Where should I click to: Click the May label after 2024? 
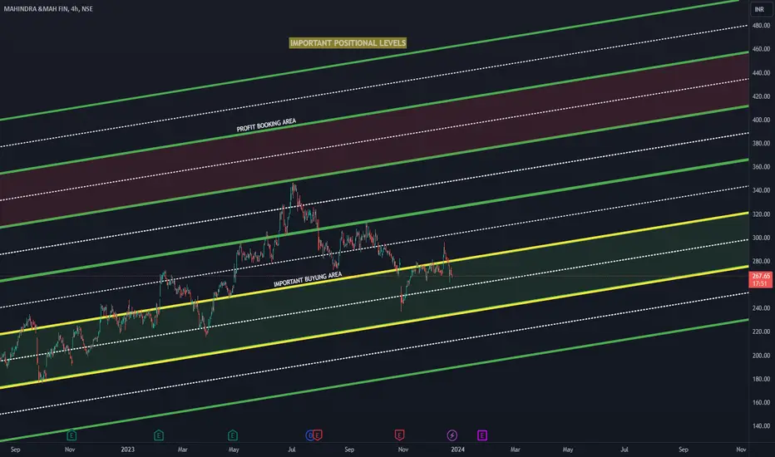568,449
